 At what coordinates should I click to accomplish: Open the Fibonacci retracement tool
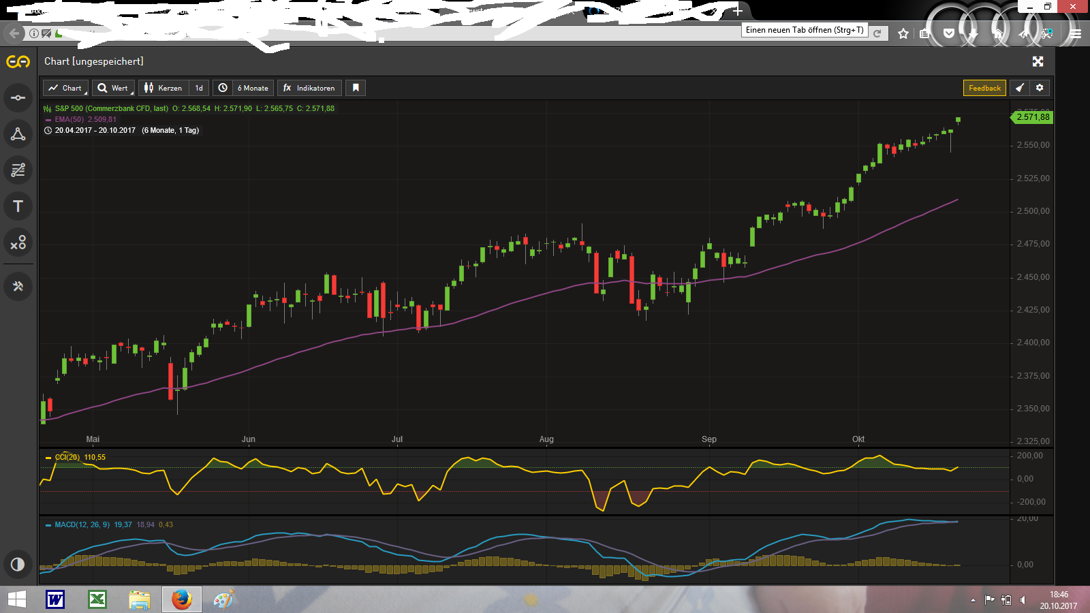[x=18, y=170]
